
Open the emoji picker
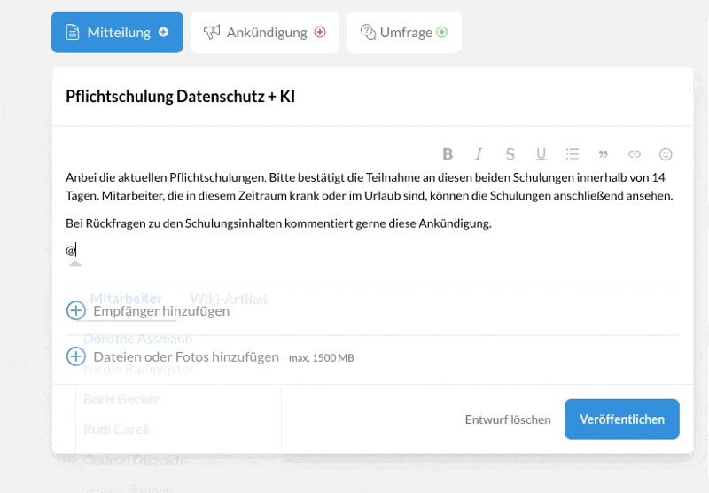click(x=666, y=153)
